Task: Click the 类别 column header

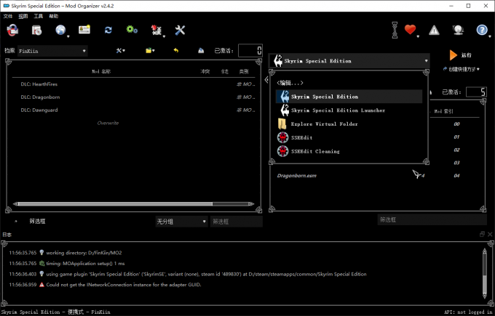Action: pos(244,71)
